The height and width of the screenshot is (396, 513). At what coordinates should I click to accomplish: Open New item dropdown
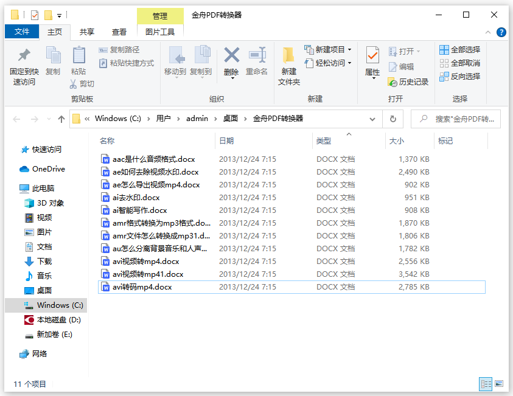tap(328, 50)
